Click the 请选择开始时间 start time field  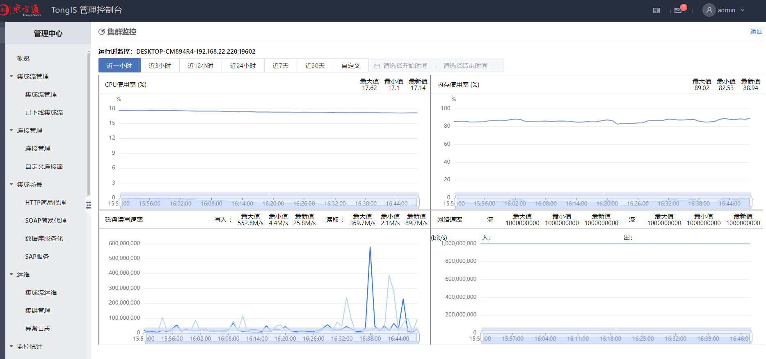[x=405, y=66]
